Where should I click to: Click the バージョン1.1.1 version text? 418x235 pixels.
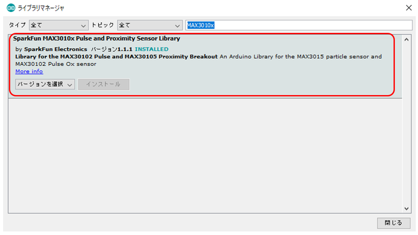pyautogui.click(x=111, y=49)
